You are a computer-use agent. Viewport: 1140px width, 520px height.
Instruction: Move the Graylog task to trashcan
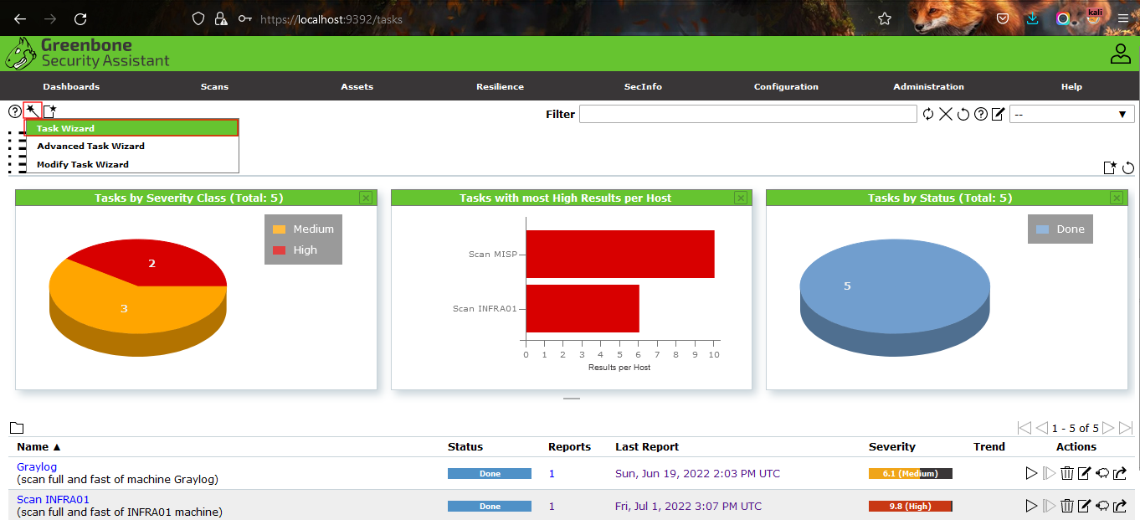1067,474
